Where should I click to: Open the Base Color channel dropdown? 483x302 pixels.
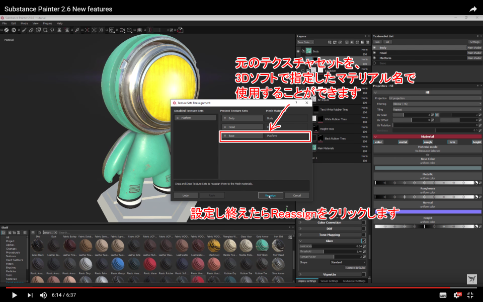(x=305, y=42)
